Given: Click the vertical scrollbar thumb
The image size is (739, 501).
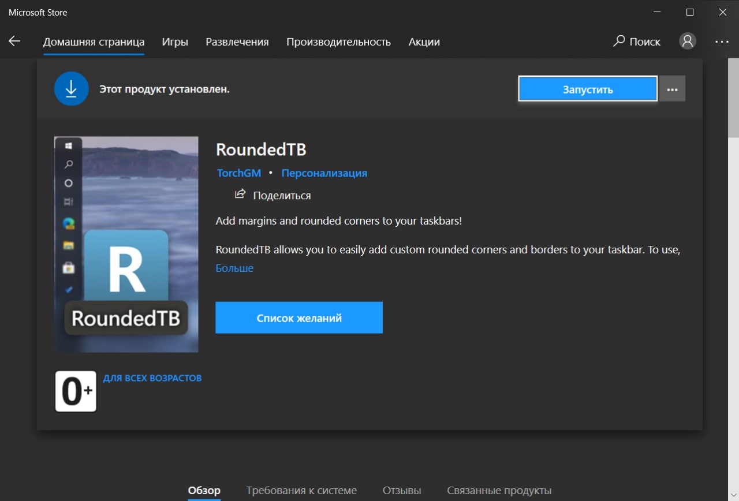Looking at the screenshot, I should click(x=733, y=98).
